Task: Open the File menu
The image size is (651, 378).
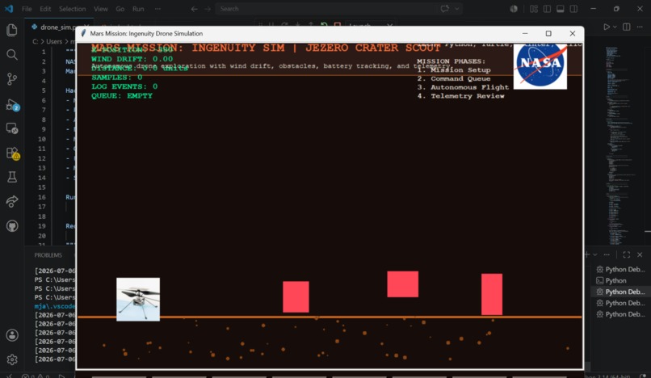Action: tap(27, 9)
